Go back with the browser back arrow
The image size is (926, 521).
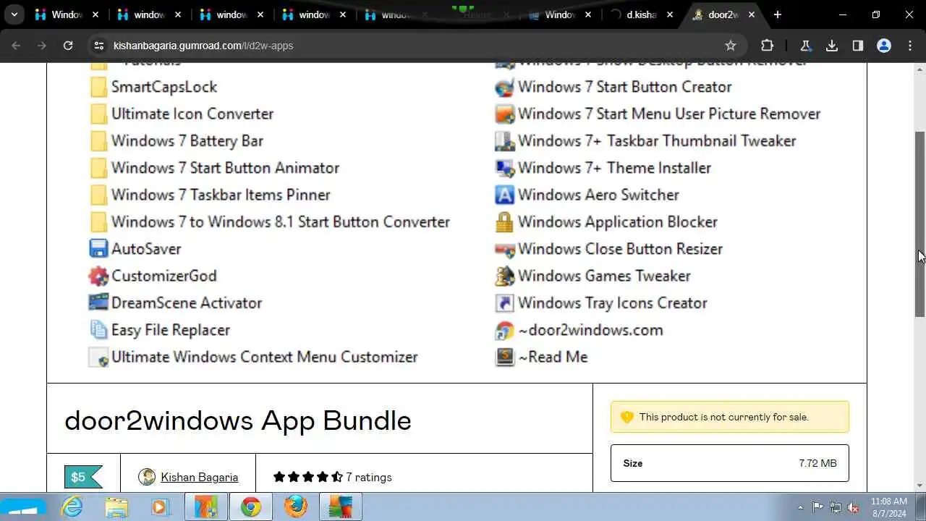coord(17,46)
